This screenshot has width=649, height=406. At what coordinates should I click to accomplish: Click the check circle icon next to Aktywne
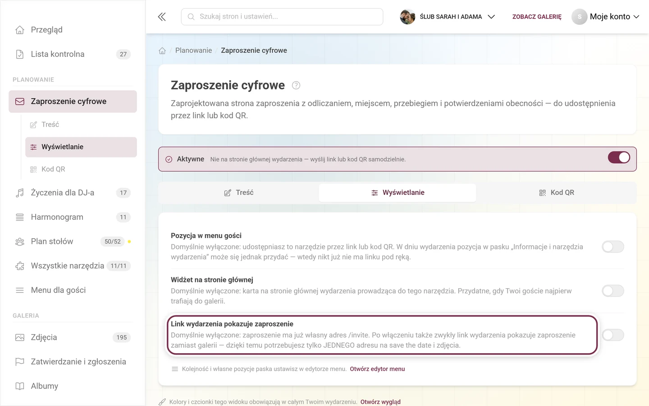169,159
